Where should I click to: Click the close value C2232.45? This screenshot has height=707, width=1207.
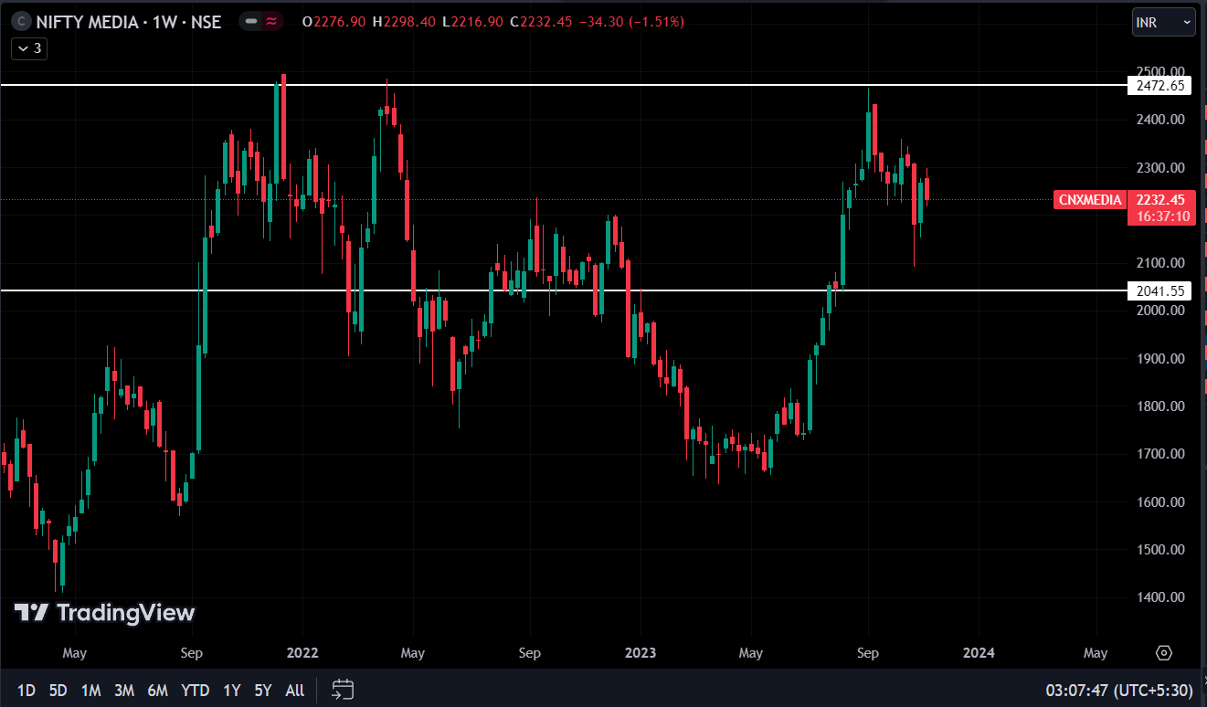541,22
